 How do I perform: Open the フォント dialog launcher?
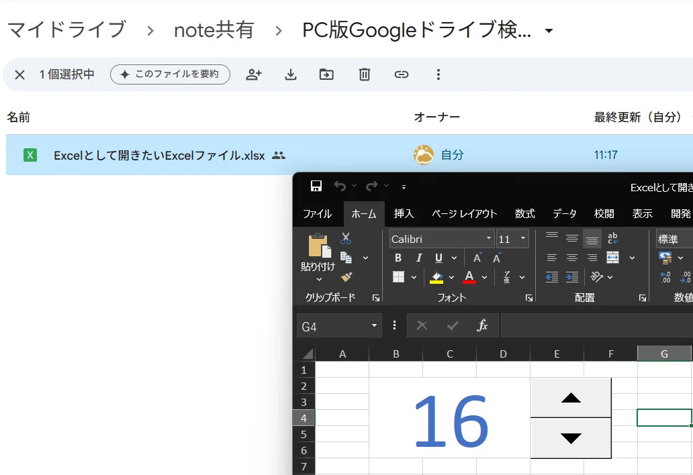pos(529,298)
